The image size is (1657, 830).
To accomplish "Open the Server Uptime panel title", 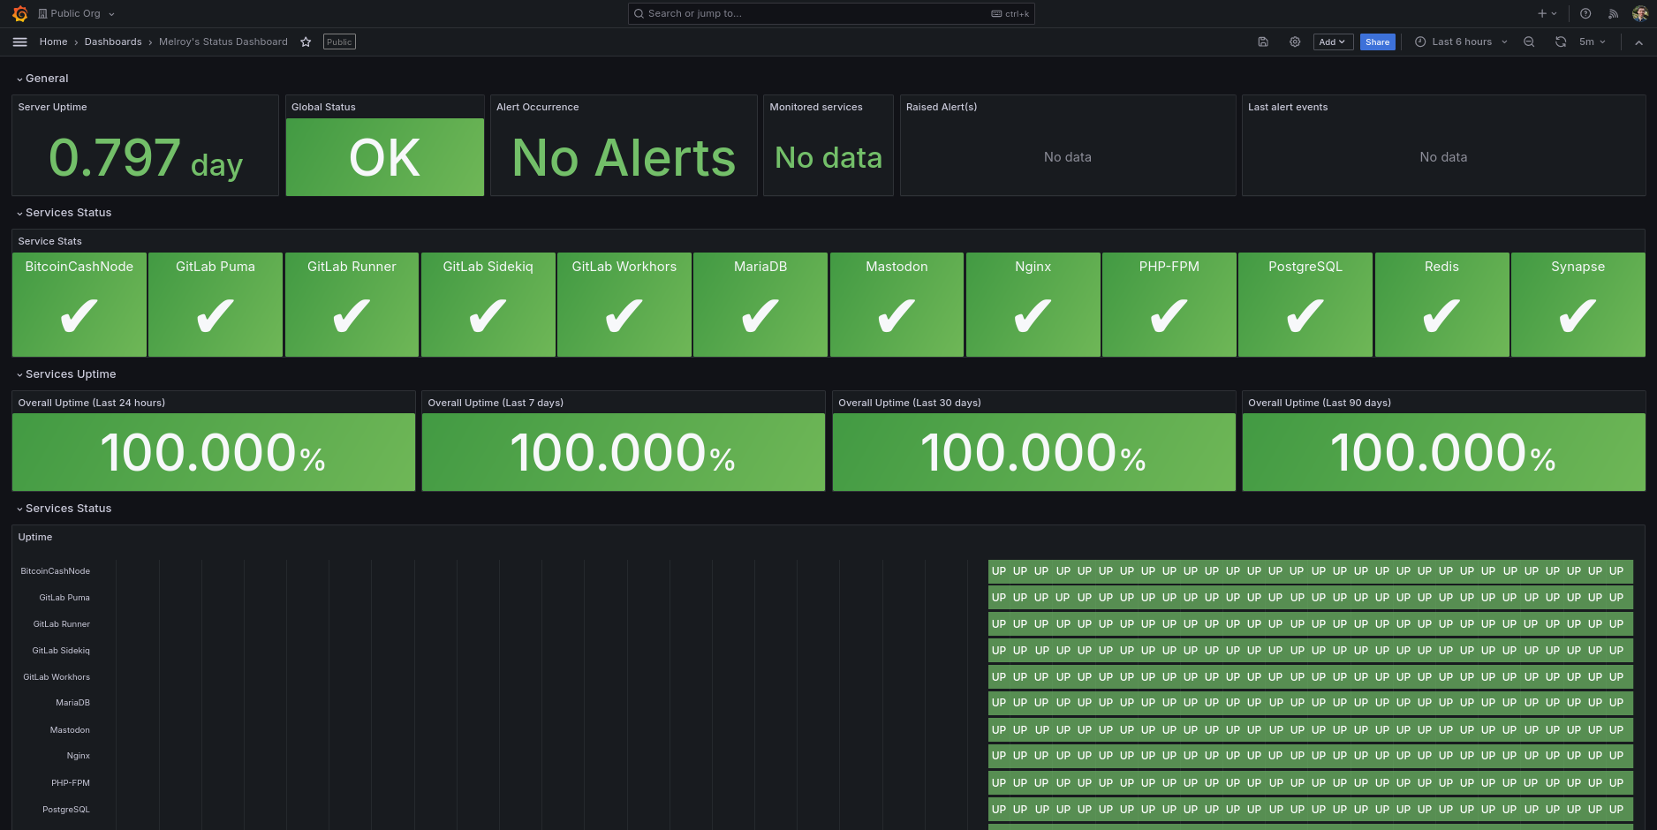I will pos(52,107).
